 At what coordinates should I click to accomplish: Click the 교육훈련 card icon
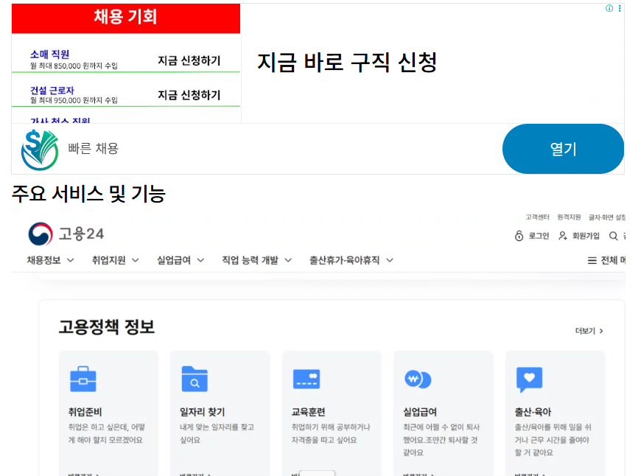(306, 379)
